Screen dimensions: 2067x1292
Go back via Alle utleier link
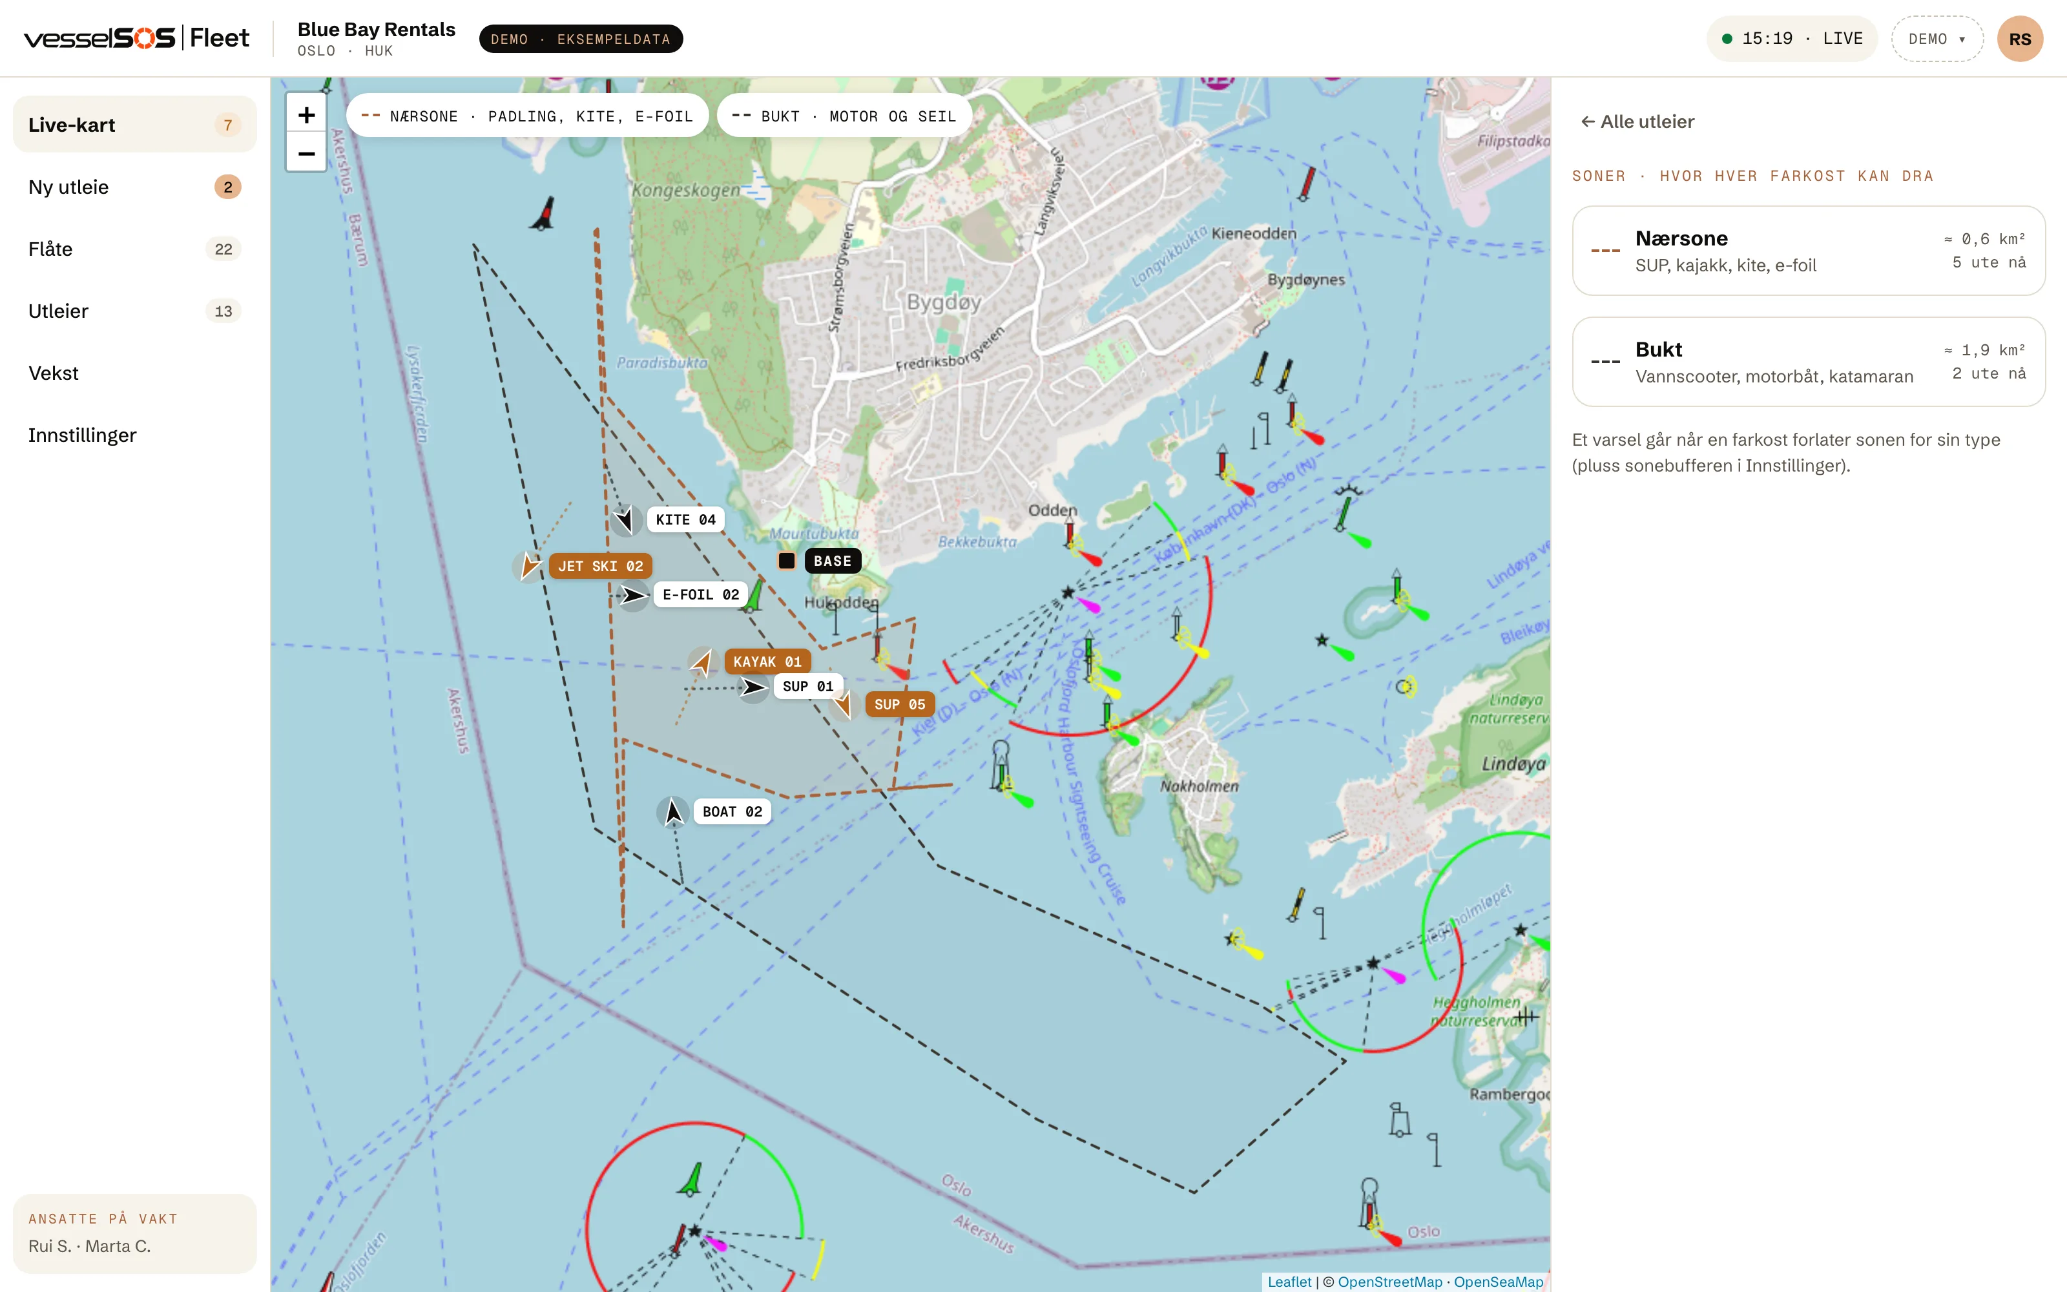[x=1637, y=121]
